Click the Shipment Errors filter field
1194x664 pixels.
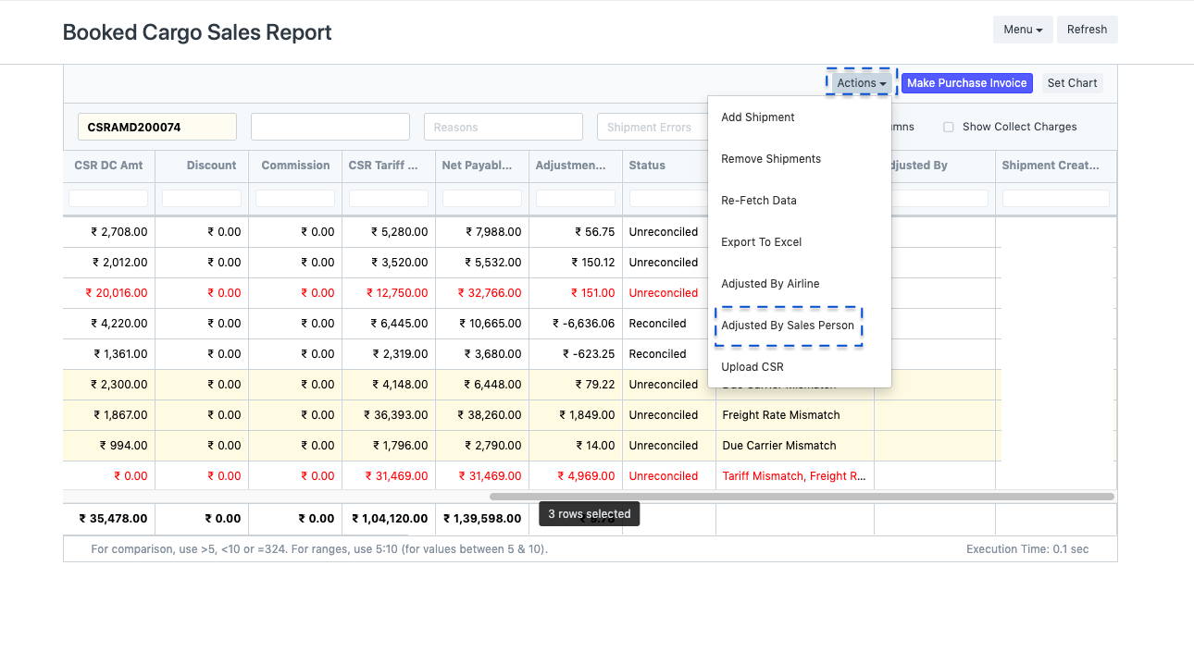click(653, 127)
